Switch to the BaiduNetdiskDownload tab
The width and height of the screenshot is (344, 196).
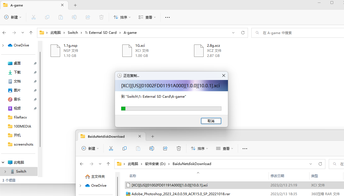coord(106,137)
